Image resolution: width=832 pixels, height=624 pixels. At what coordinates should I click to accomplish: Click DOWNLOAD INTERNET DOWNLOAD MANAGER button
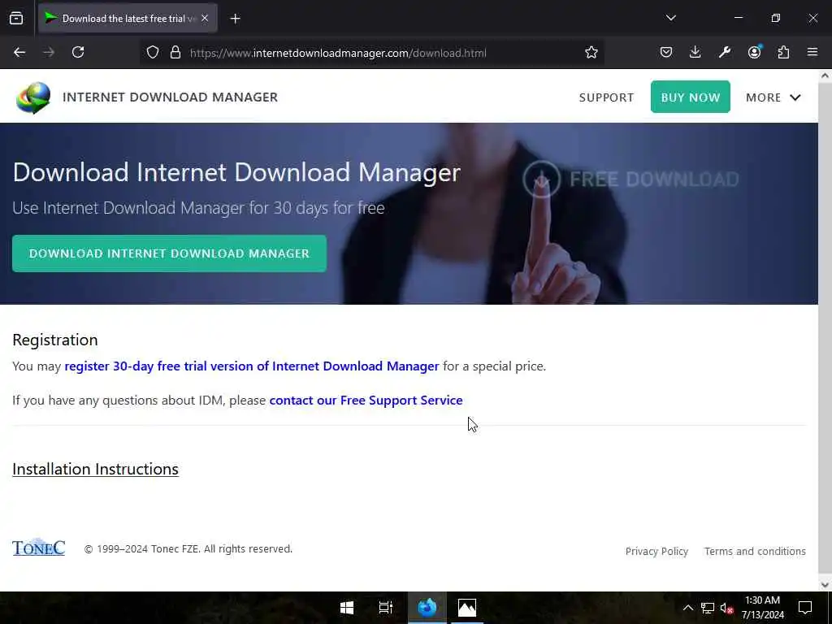click(x=169, y=253)
